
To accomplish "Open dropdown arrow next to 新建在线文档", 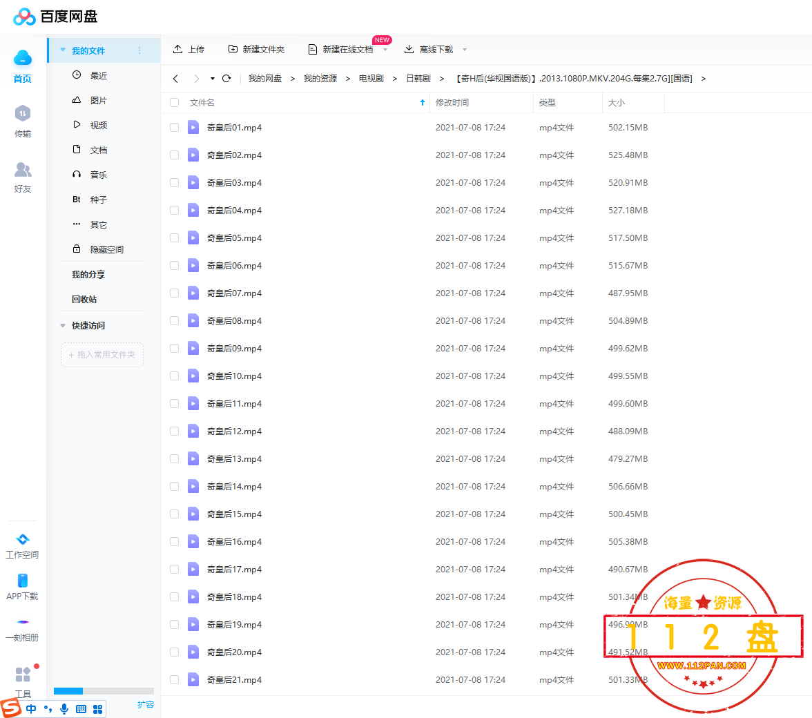I will pyautogui.click(x=385, y=50).
